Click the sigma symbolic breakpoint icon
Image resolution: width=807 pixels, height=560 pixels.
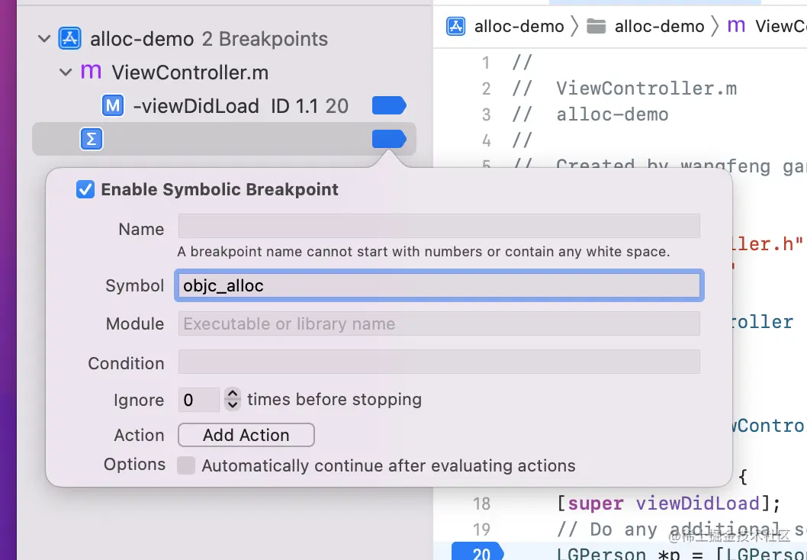point(92,139)
